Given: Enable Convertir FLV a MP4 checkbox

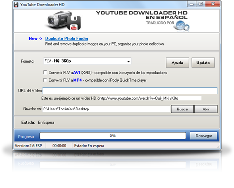Looking at the screenshot, I should point(45,80).
